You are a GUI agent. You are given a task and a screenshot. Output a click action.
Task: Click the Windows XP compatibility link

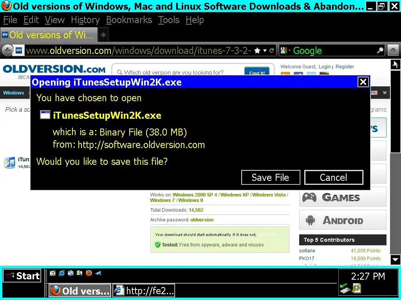[x=235, y=195]
